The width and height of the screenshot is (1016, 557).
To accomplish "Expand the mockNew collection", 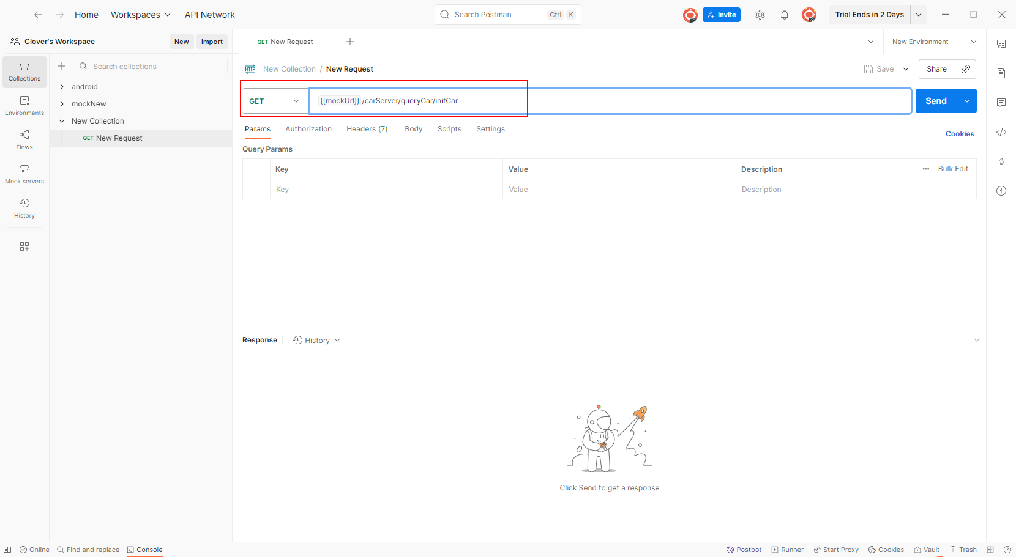I will 62,104.
